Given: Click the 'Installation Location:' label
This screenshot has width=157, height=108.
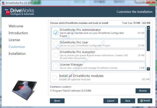Looking at the screenshot, I should 61,87.
